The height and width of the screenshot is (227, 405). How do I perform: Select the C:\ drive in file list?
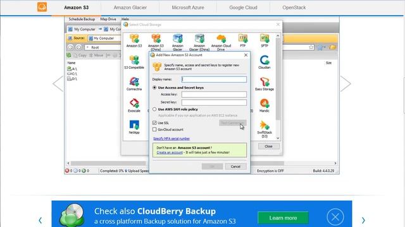coord(72,74)
